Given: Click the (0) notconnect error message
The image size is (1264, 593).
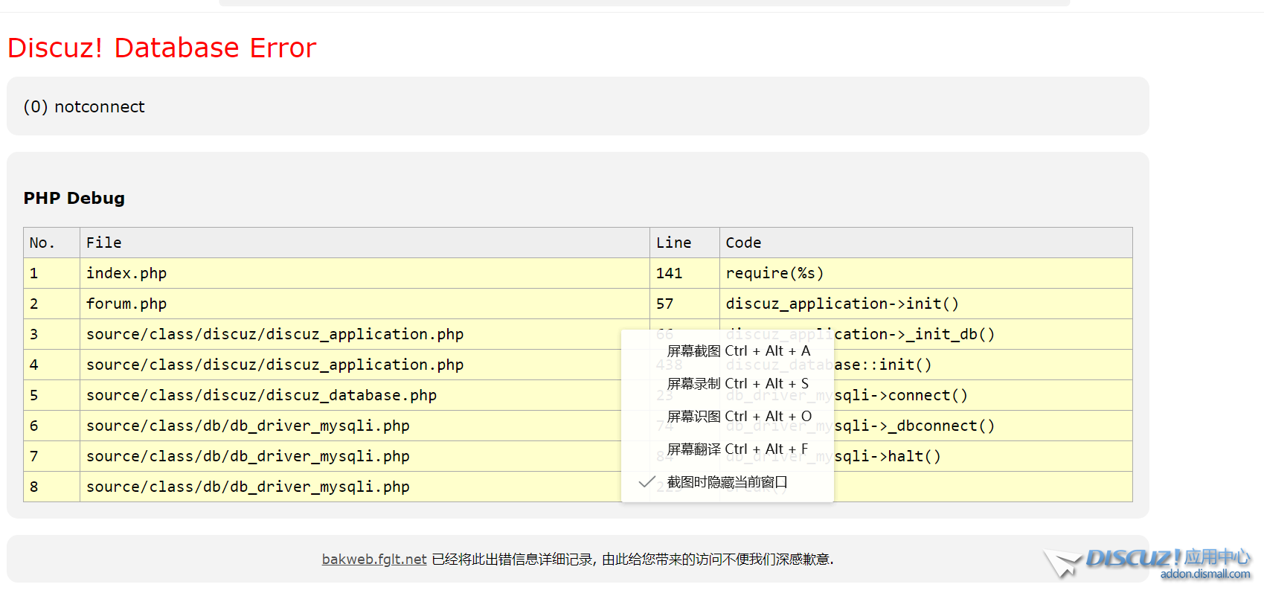Looking at the screenshot, I should [84, 107].
